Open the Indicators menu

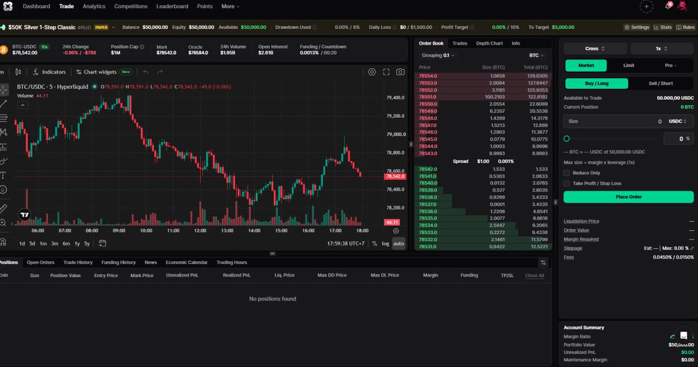click(49, 72)
